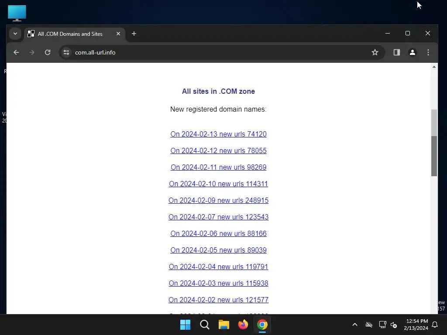
Task: Open the 2024-02-12 new urls 78055 link
Action: click(x=218, y=150)
